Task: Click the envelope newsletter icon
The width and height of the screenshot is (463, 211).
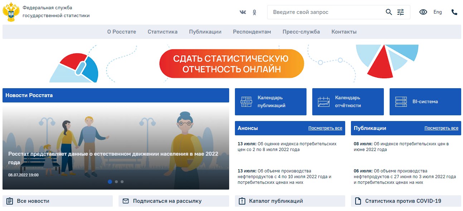Action: click(126, 201)
